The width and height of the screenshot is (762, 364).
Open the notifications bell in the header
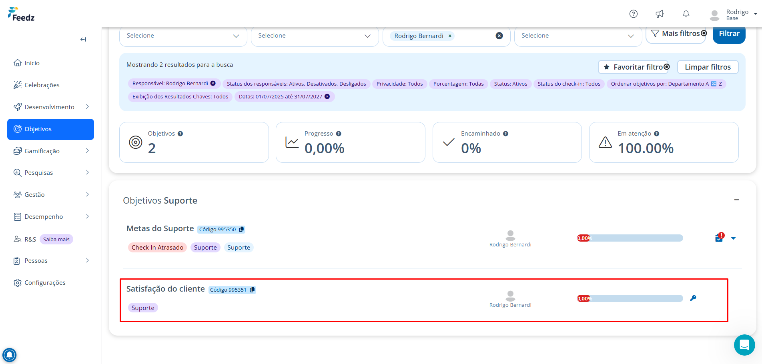(x=686, y=14)
